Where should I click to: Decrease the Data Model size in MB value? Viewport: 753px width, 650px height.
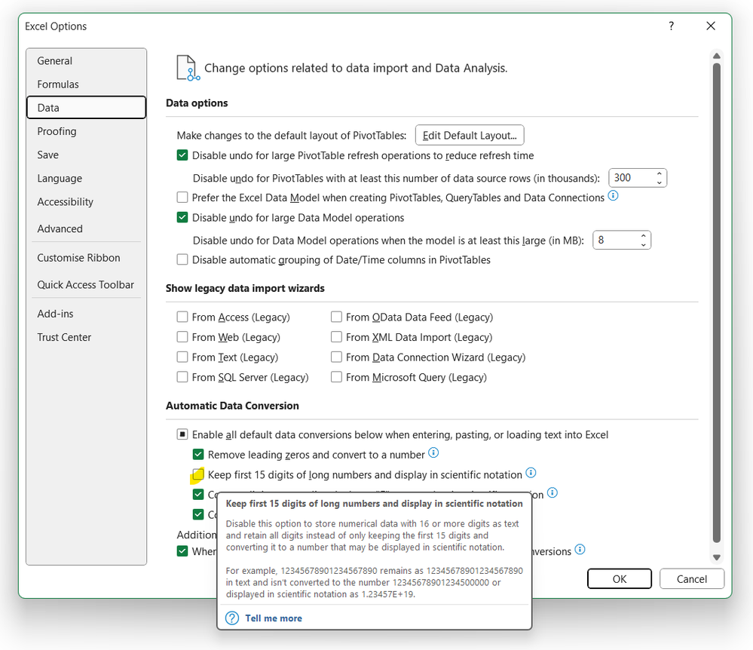[643, 244]
